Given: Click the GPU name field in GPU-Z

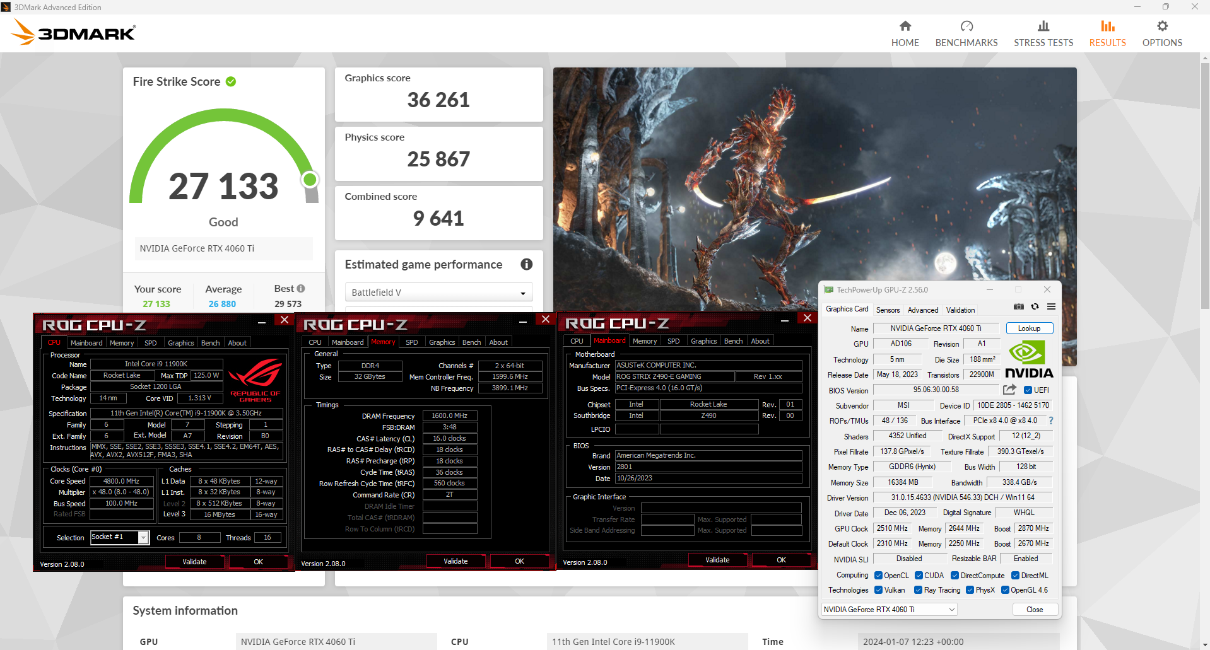Looking at the screenshot, I should (x=936, y=328).
